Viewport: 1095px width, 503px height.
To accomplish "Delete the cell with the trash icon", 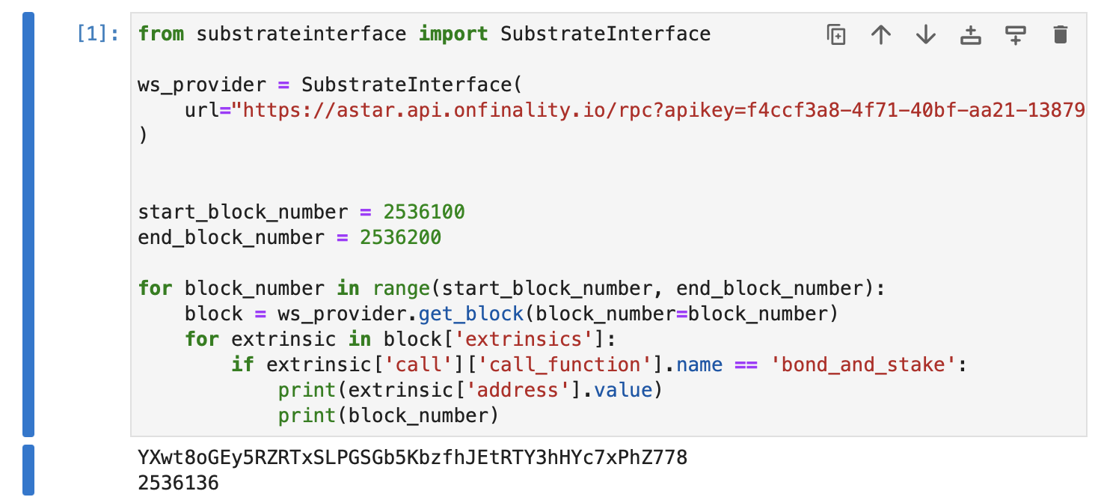I will pyautogui.click(x=1060, y=34).
